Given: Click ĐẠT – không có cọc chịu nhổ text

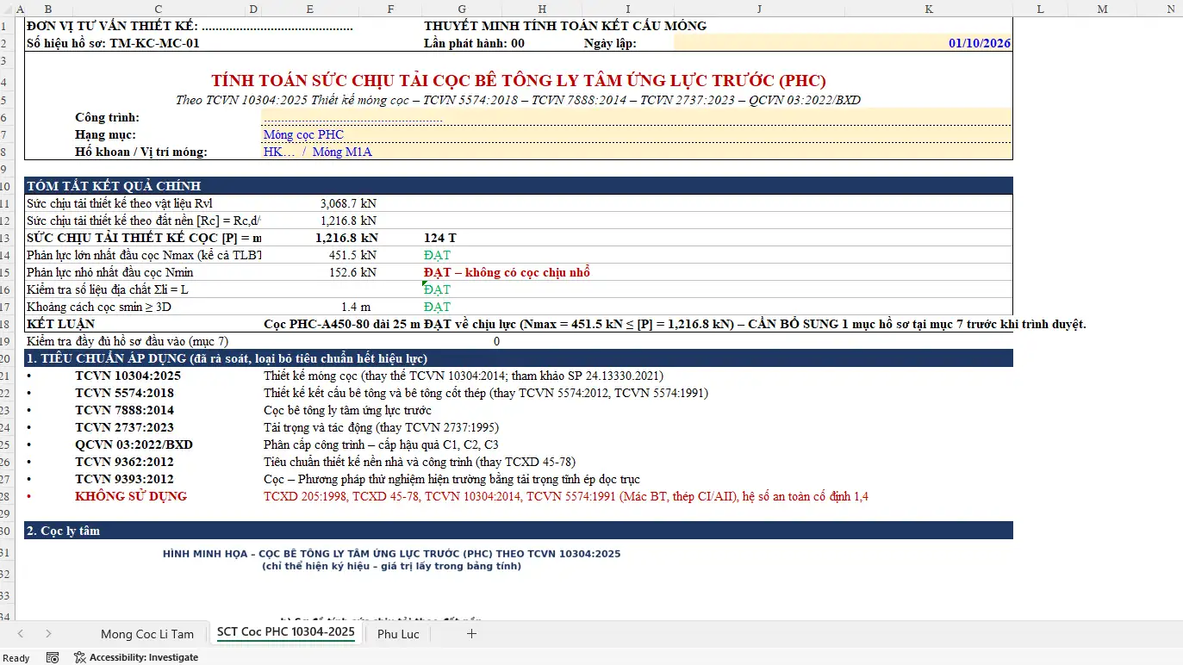Looking at the screenshot, I should click(x=507, y=272).
